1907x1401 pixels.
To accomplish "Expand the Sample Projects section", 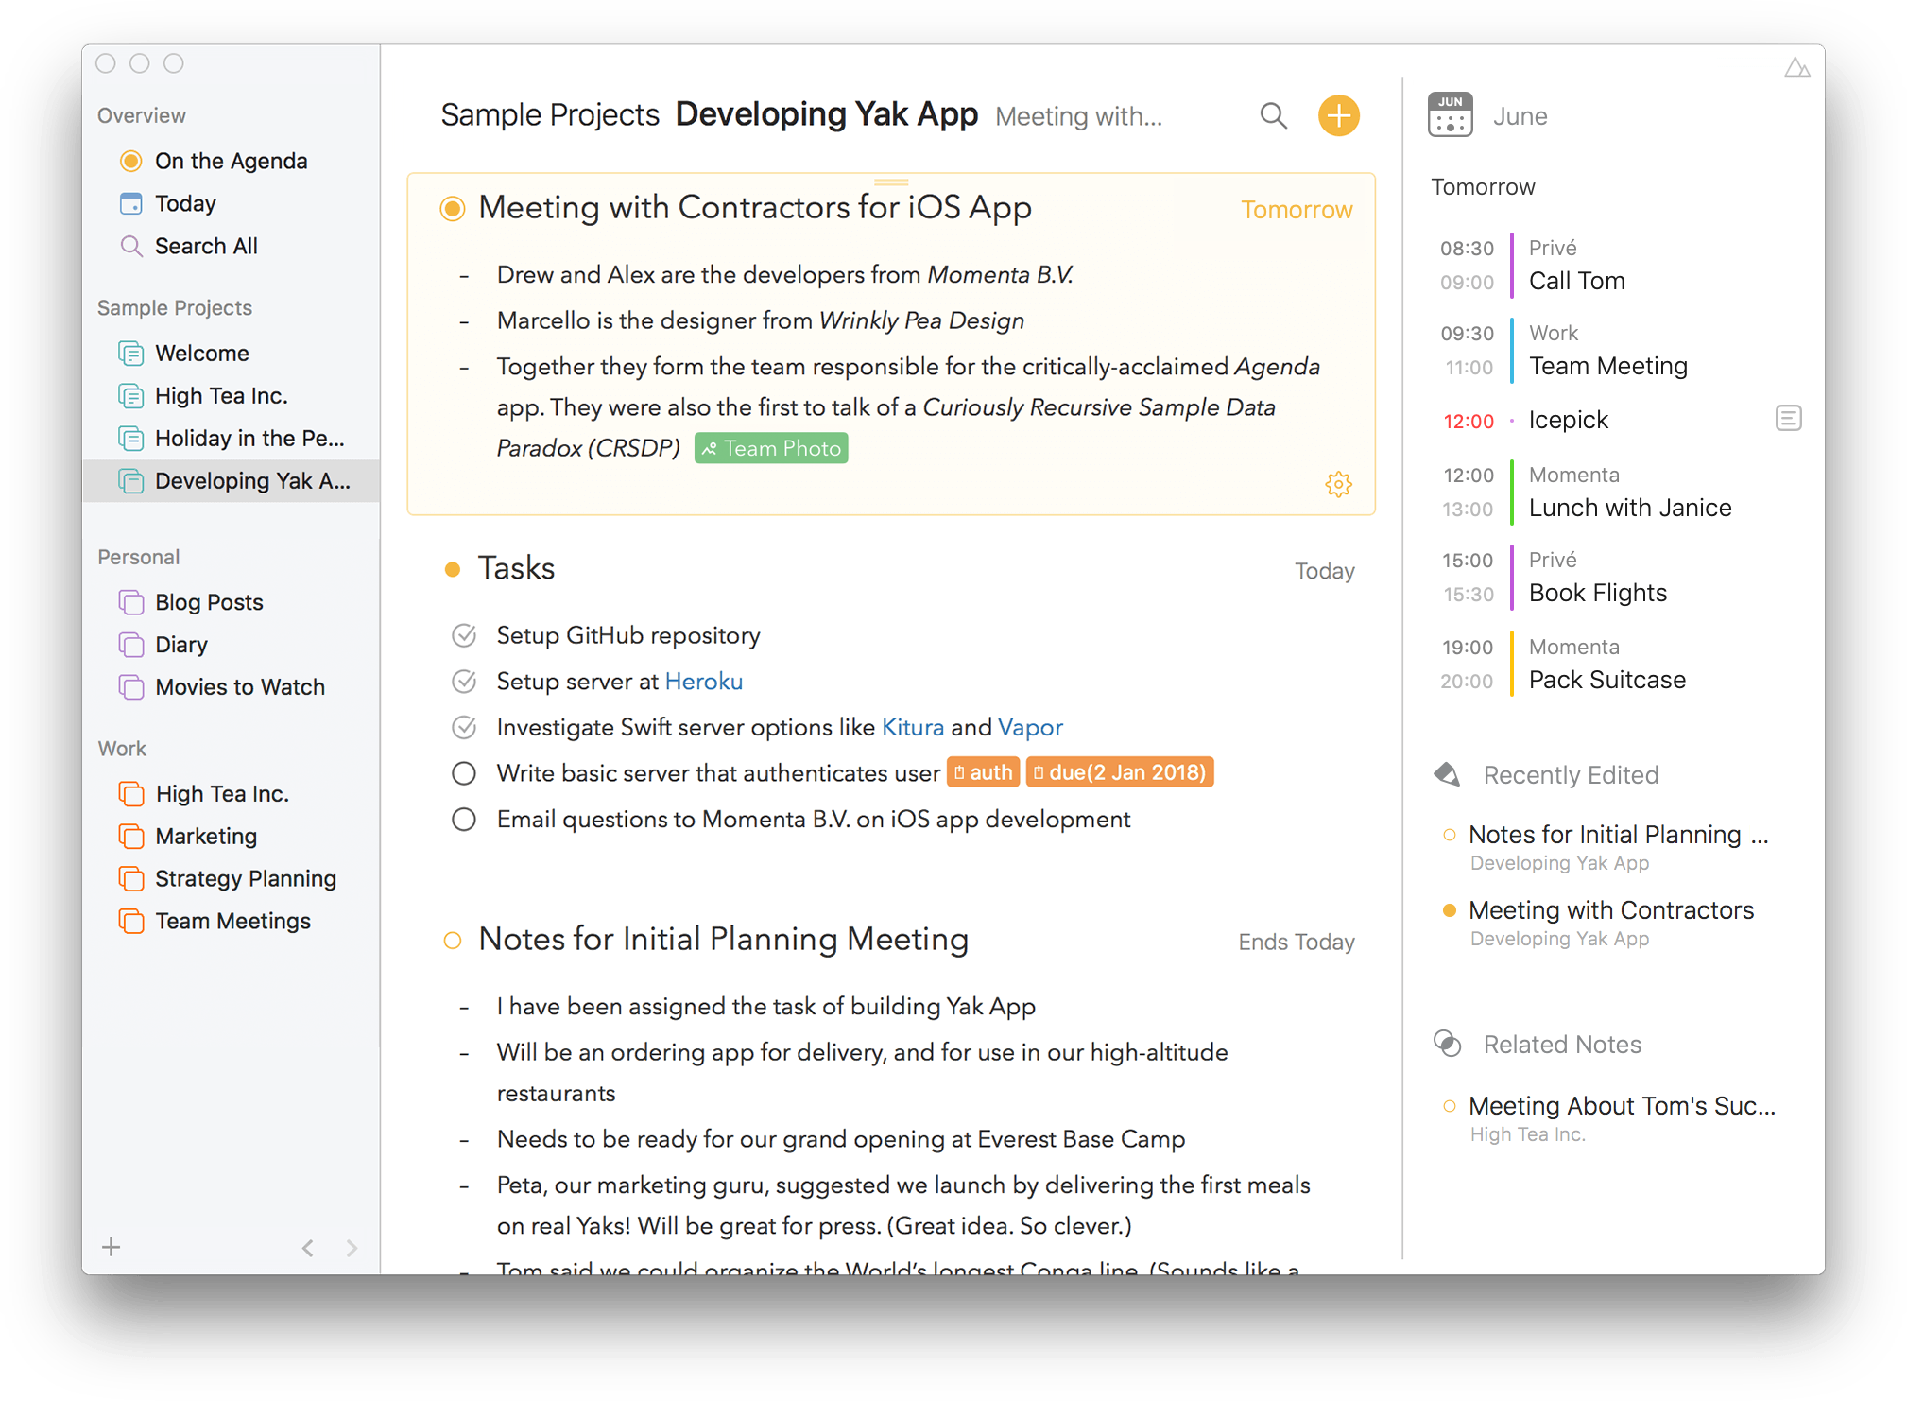I will tap(172, 306).
